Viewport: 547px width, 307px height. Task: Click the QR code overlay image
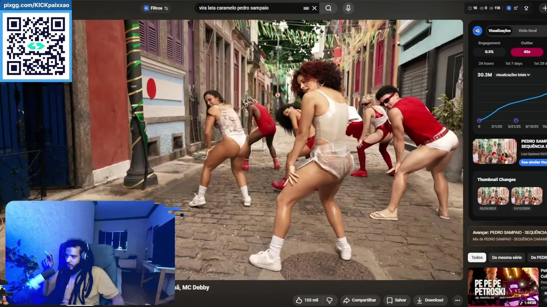coord(36,46)
